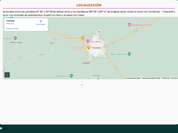Click the Thul locality label
Image resolution: width=178 pixels, height=133 pixels.
pyautogui.click(x=52, y=43)
